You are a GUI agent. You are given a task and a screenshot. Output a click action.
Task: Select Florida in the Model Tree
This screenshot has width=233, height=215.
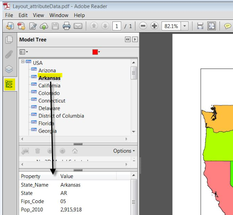click(46, 123)
